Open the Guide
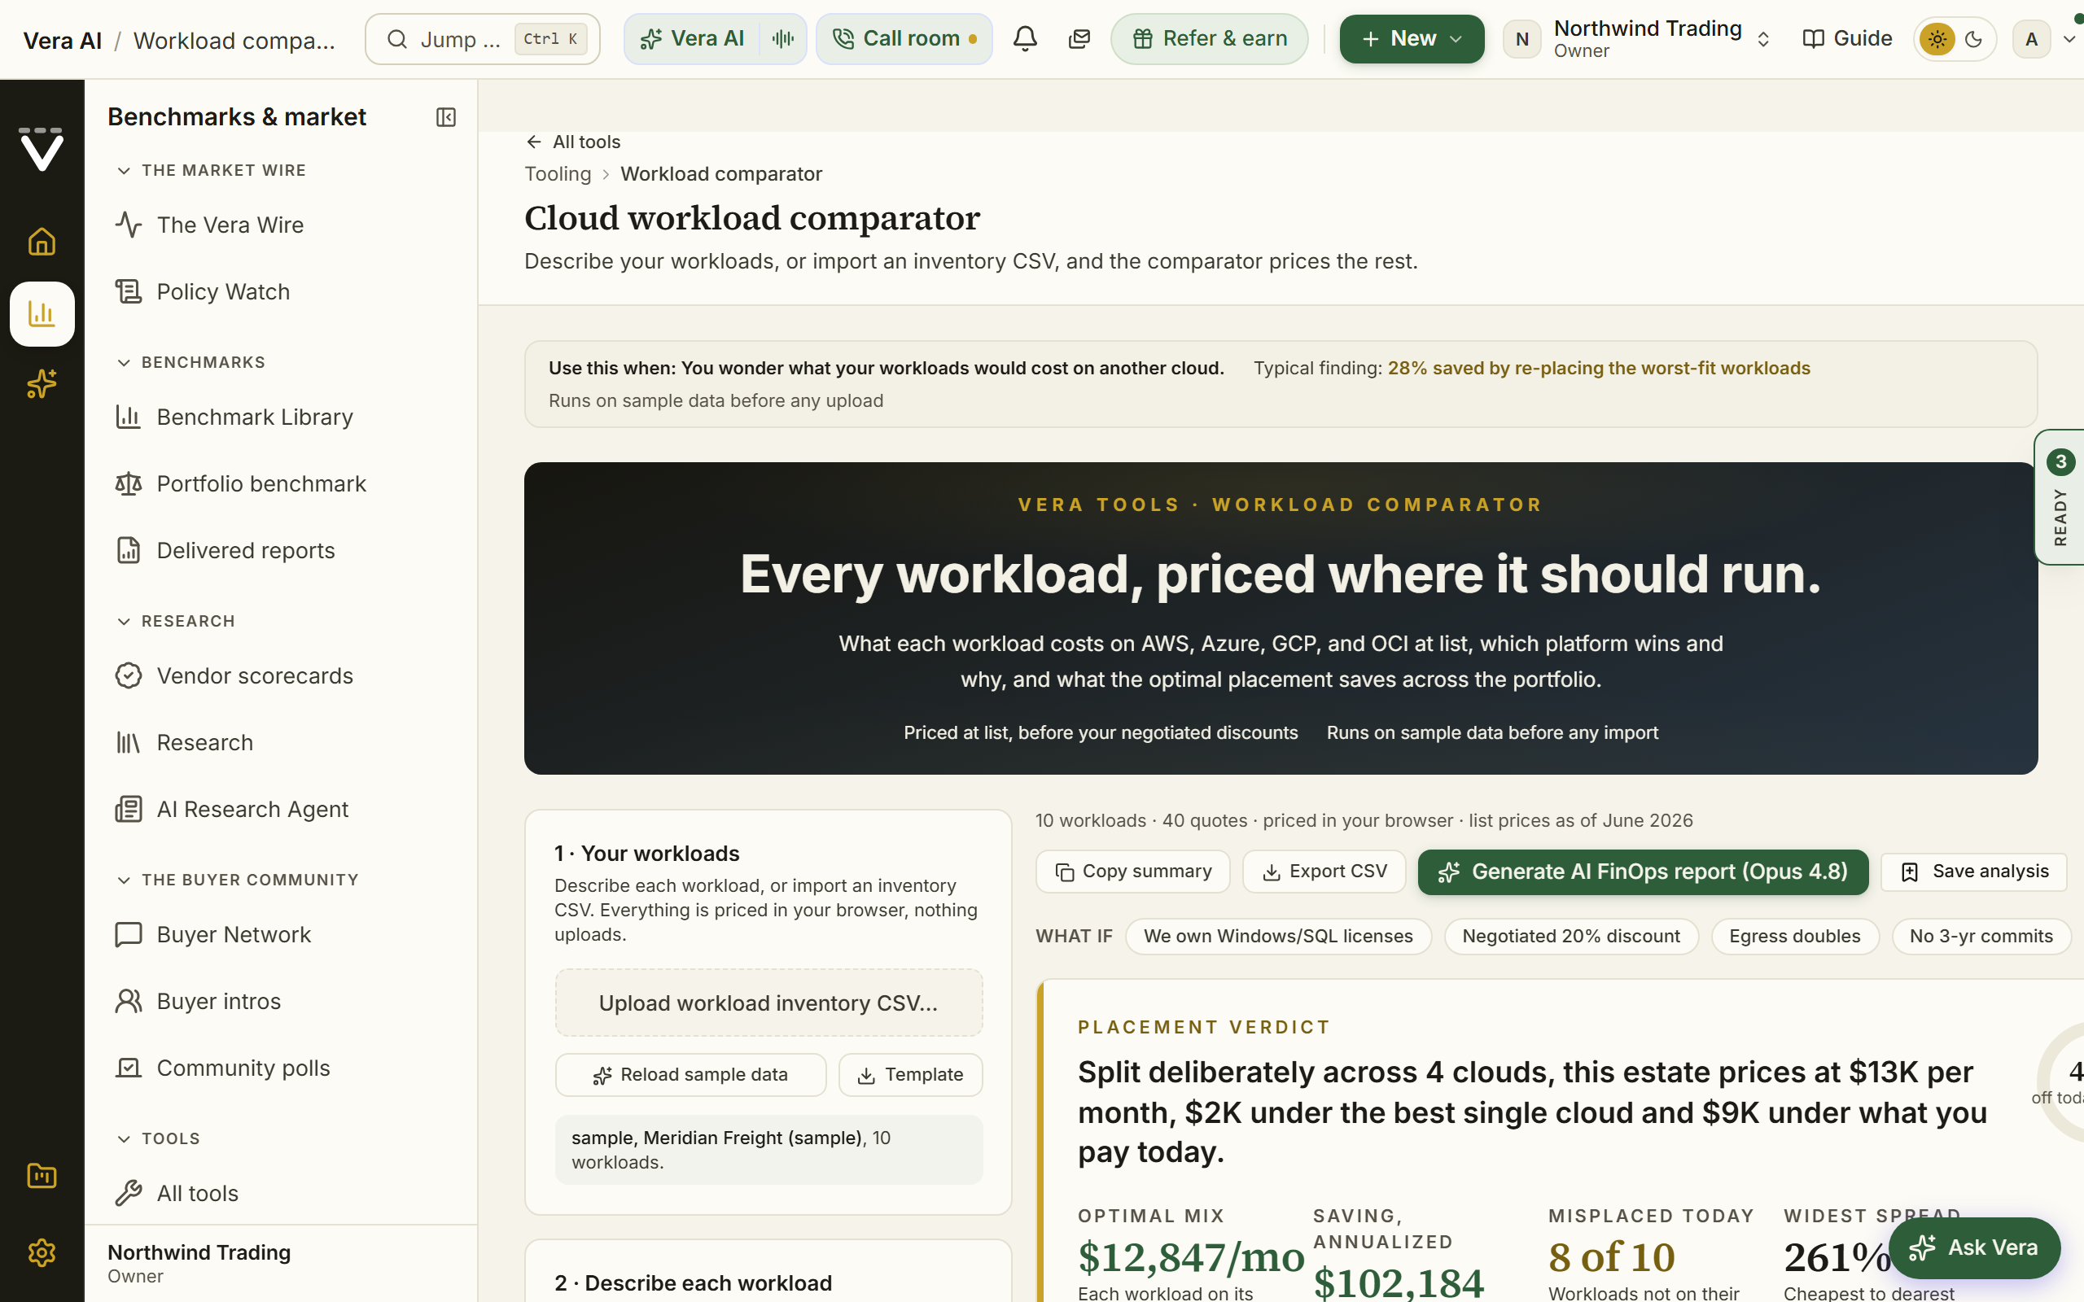The height and width of the screenshot is (1302, 2084). [x=1847, y=39]
